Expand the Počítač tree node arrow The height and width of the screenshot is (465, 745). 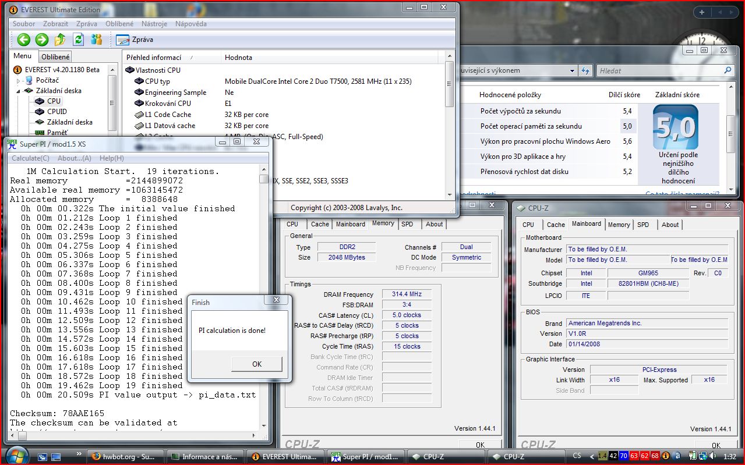click(x=19, y=81)
